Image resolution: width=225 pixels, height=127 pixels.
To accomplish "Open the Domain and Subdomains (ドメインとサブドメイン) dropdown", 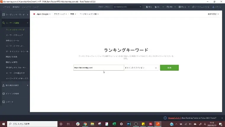I will 141,68.
